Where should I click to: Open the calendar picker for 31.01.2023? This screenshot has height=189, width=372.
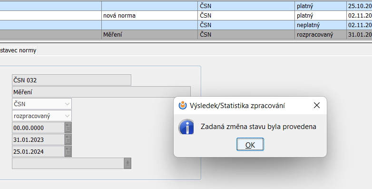tap(68, 139)
